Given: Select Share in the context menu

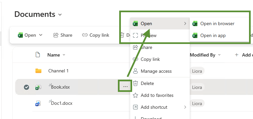Looking at the screenshot, I should (160, 47).
